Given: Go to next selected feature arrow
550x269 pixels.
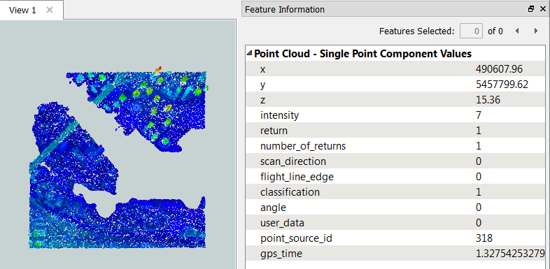Looking at the screenshot, I should pos(535,31).
